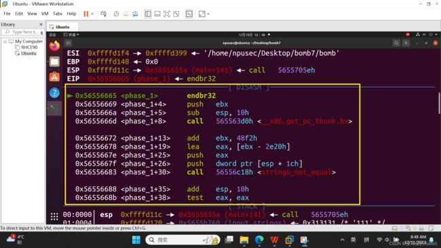Viewport: 441px width, 248px height.
Task: Collapse the My Computer tree node
Action: (5, 41)
